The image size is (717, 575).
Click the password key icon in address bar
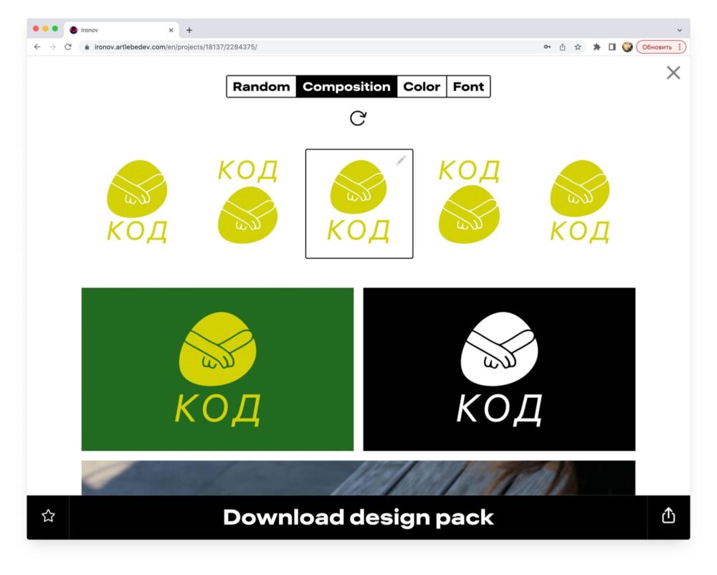tap(547, 47)
